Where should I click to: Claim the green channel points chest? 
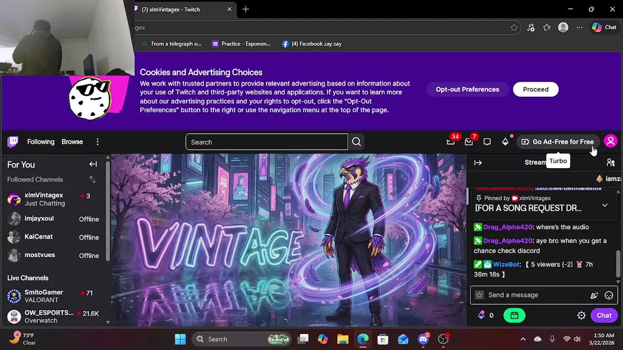pos(514,315)
